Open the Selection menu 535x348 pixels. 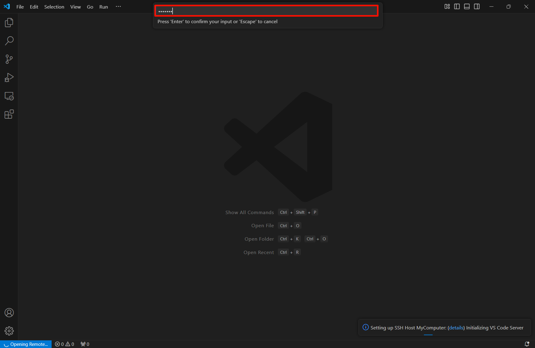[x=54, y=7]
